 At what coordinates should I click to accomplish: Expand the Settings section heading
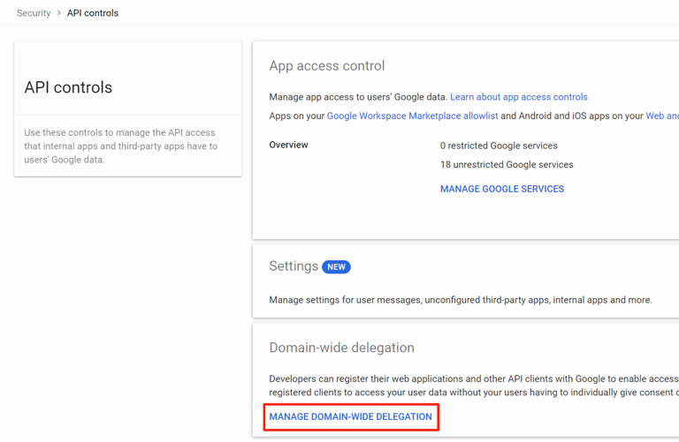294,266
